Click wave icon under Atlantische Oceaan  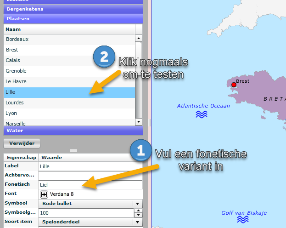(202, 114)
